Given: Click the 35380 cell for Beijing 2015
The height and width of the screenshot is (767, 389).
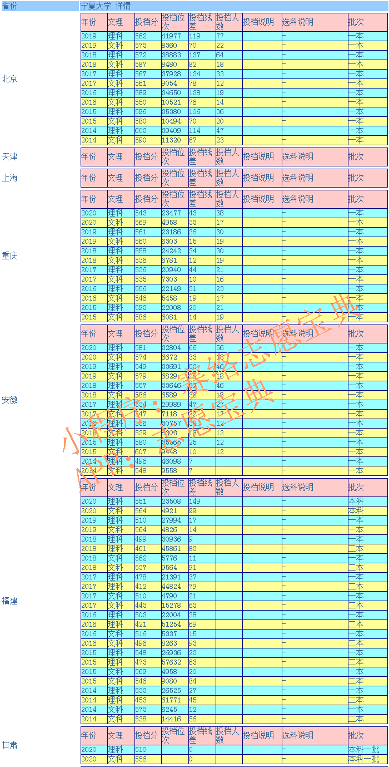Looking at the screenshot, I should 174,112.
